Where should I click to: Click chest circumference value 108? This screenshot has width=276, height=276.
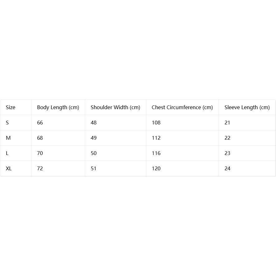coord(156,123)
